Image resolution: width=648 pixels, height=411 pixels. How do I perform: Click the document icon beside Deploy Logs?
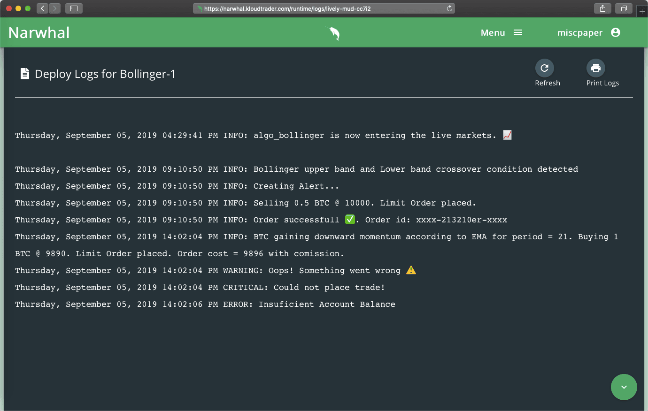pos(25,74)
